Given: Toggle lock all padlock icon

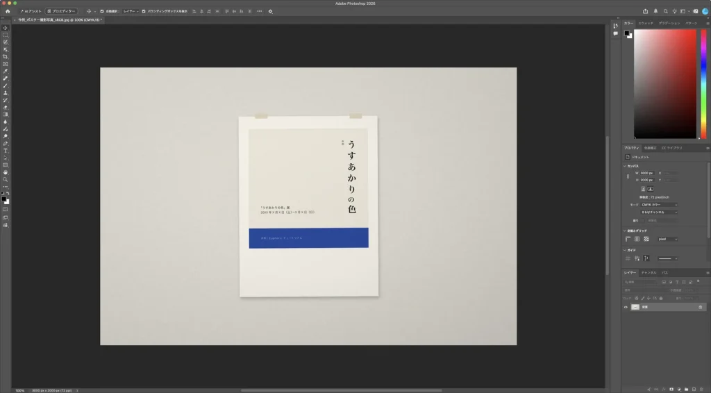Looking at the screenshot, I should (x=661, y=299).
